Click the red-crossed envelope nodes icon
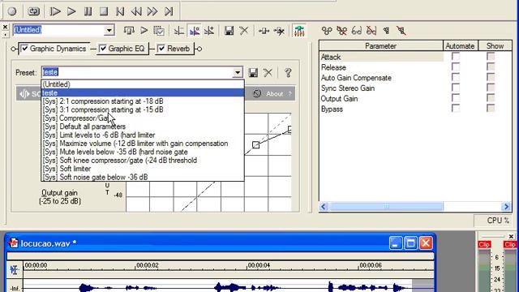 click(x=341, y=31)
